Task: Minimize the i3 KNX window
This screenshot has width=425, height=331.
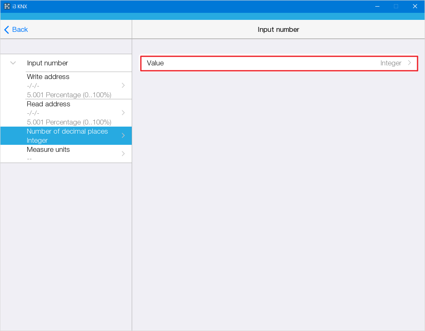Action: click(377, 6)
